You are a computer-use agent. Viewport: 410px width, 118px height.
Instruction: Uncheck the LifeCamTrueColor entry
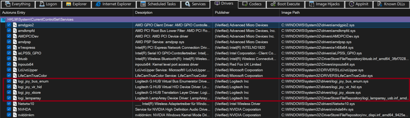point(9,76)
